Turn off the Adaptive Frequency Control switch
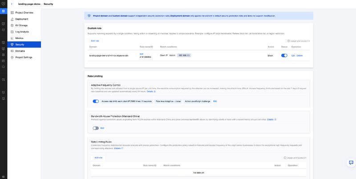This screenshot has width=356, height=179. point(96,101)
